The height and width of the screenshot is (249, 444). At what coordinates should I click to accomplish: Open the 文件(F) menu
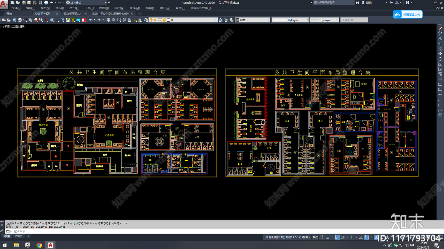tap(16, 8)
